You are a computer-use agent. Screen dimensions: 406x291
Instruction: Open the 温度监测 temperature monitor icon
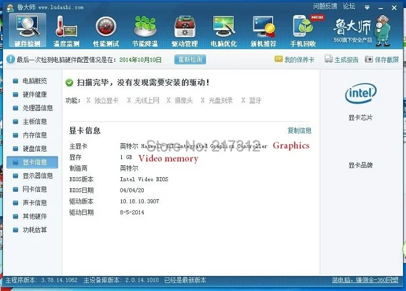coord(66,30)
